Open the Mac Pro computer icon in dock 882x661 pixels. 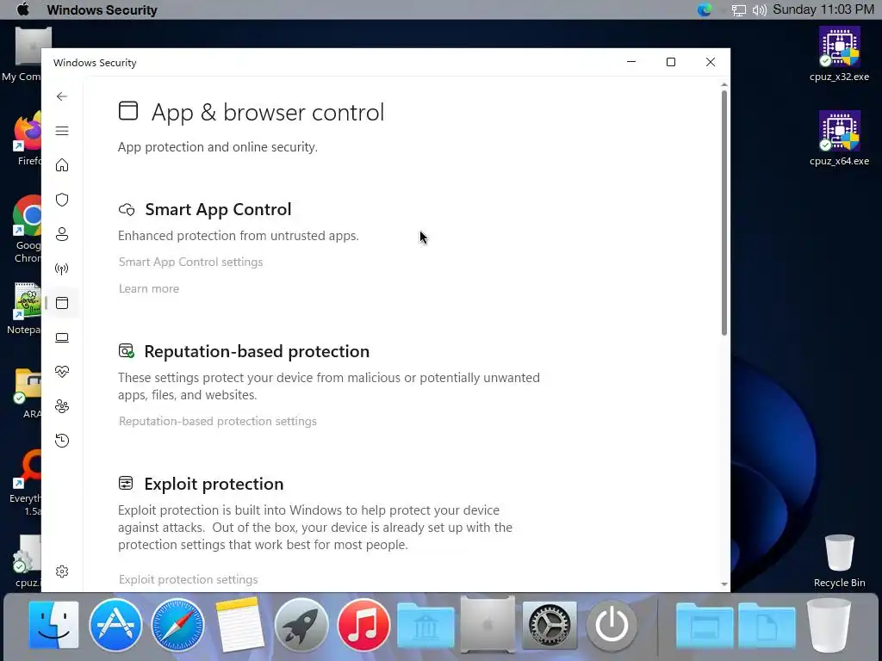point(488,625)
